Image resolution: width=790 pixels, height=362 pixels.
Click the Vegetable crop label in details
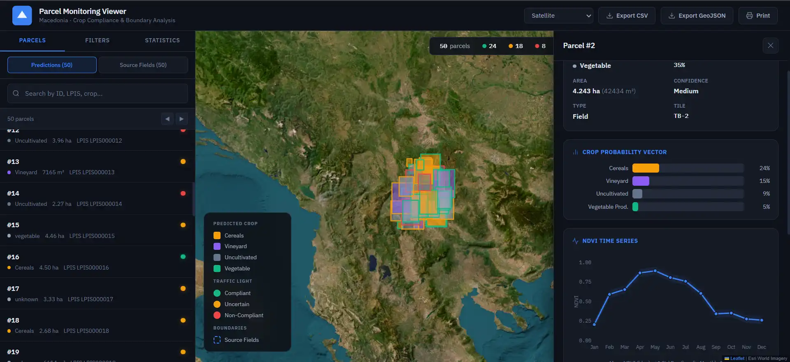[595, 66]
